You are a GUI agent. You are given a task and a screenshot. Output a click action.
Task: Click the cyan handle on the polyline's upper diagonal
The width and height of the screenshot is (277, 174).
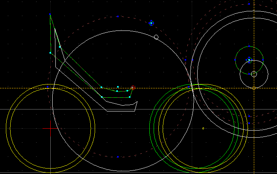60,47
